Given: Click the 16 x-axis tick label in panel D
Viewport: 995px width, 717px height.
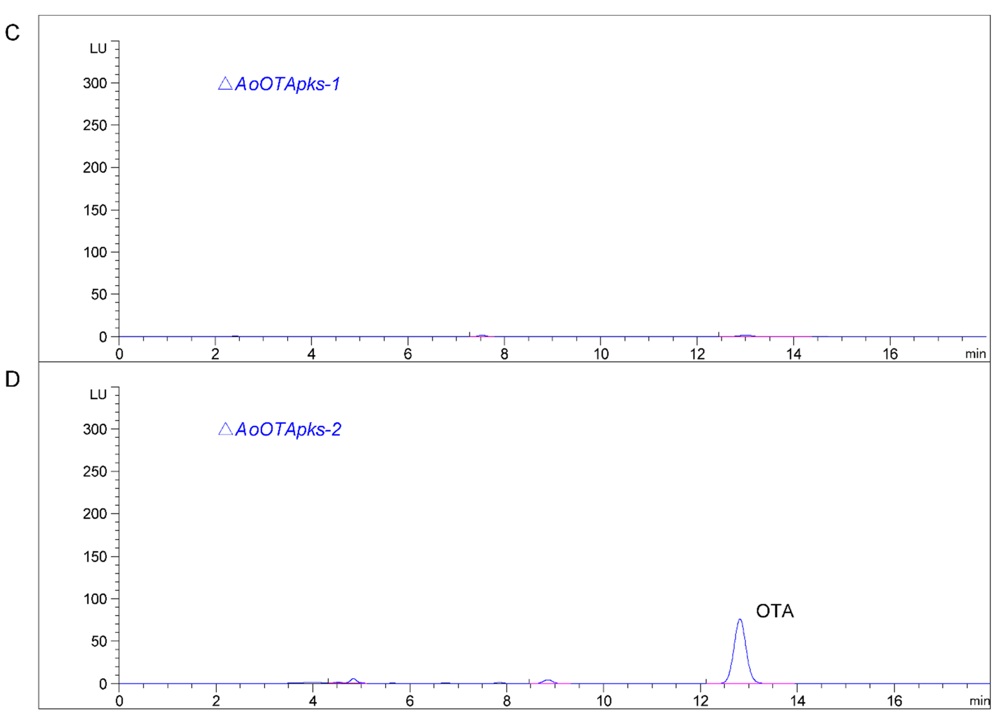Looking at the screenshot, I should point(894,701).
